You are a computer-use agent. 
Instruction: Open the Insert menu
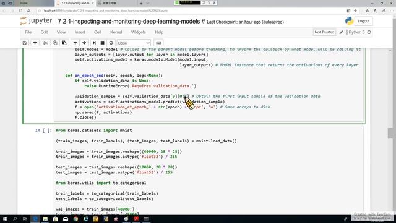click(80, 32)
